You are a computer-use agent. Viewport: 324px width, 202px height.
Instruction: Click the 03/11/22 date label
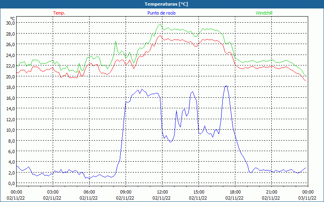[308, 198]
